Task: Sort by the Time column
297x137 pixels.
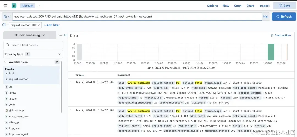Action: coord(80,75)
